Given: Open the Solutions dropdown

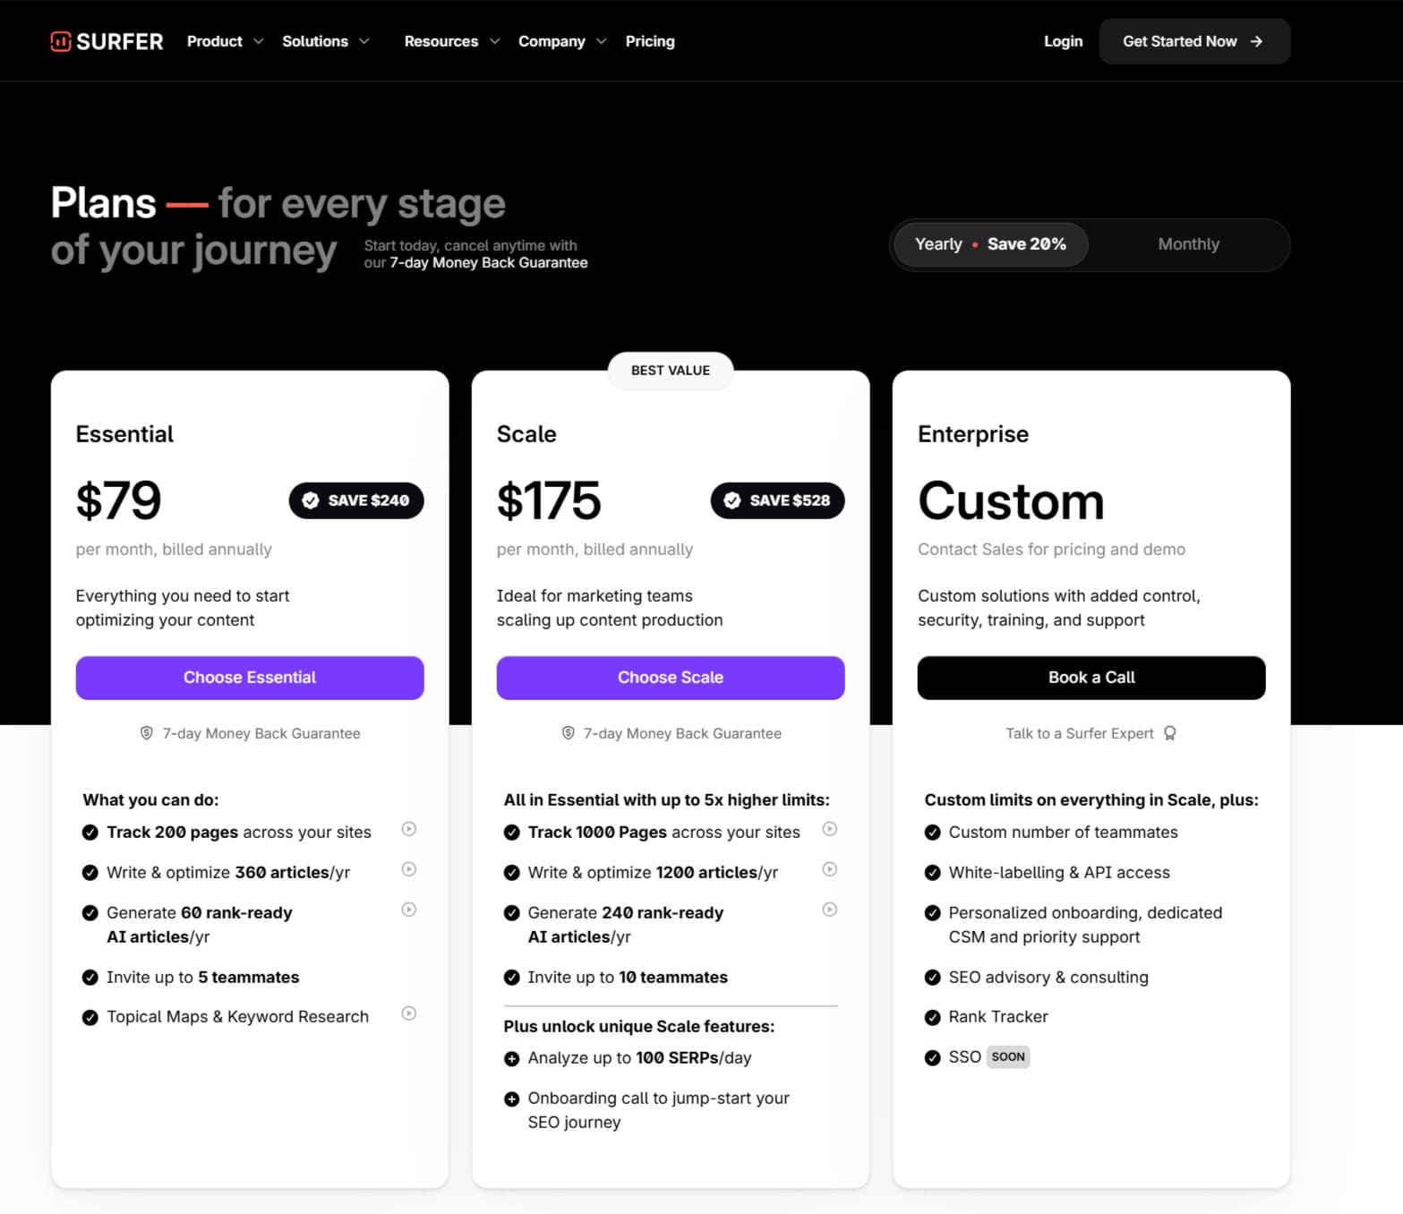Looking at the screenshot, I should pyautogui.click(x=325, y=41).
